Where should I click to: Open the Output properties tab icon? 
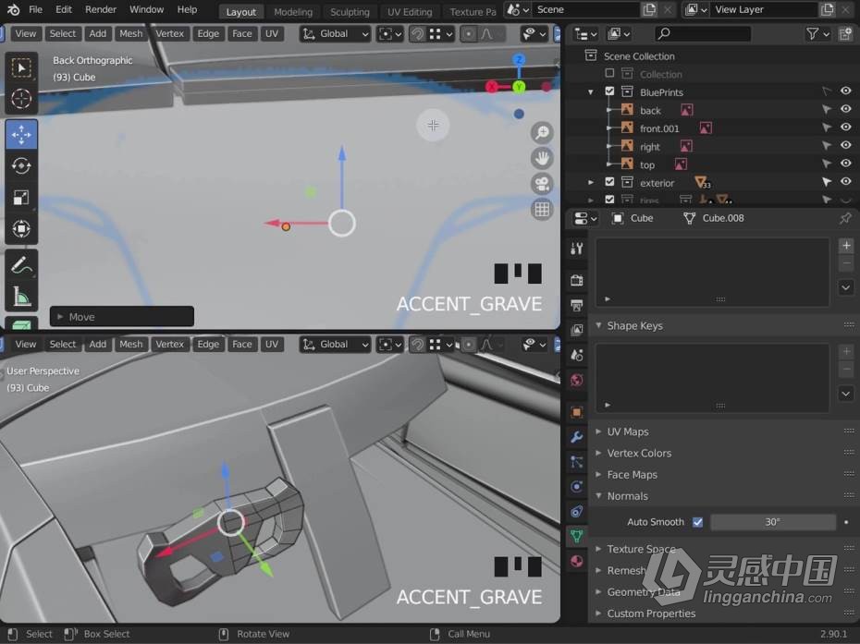(x=576, y=305)
